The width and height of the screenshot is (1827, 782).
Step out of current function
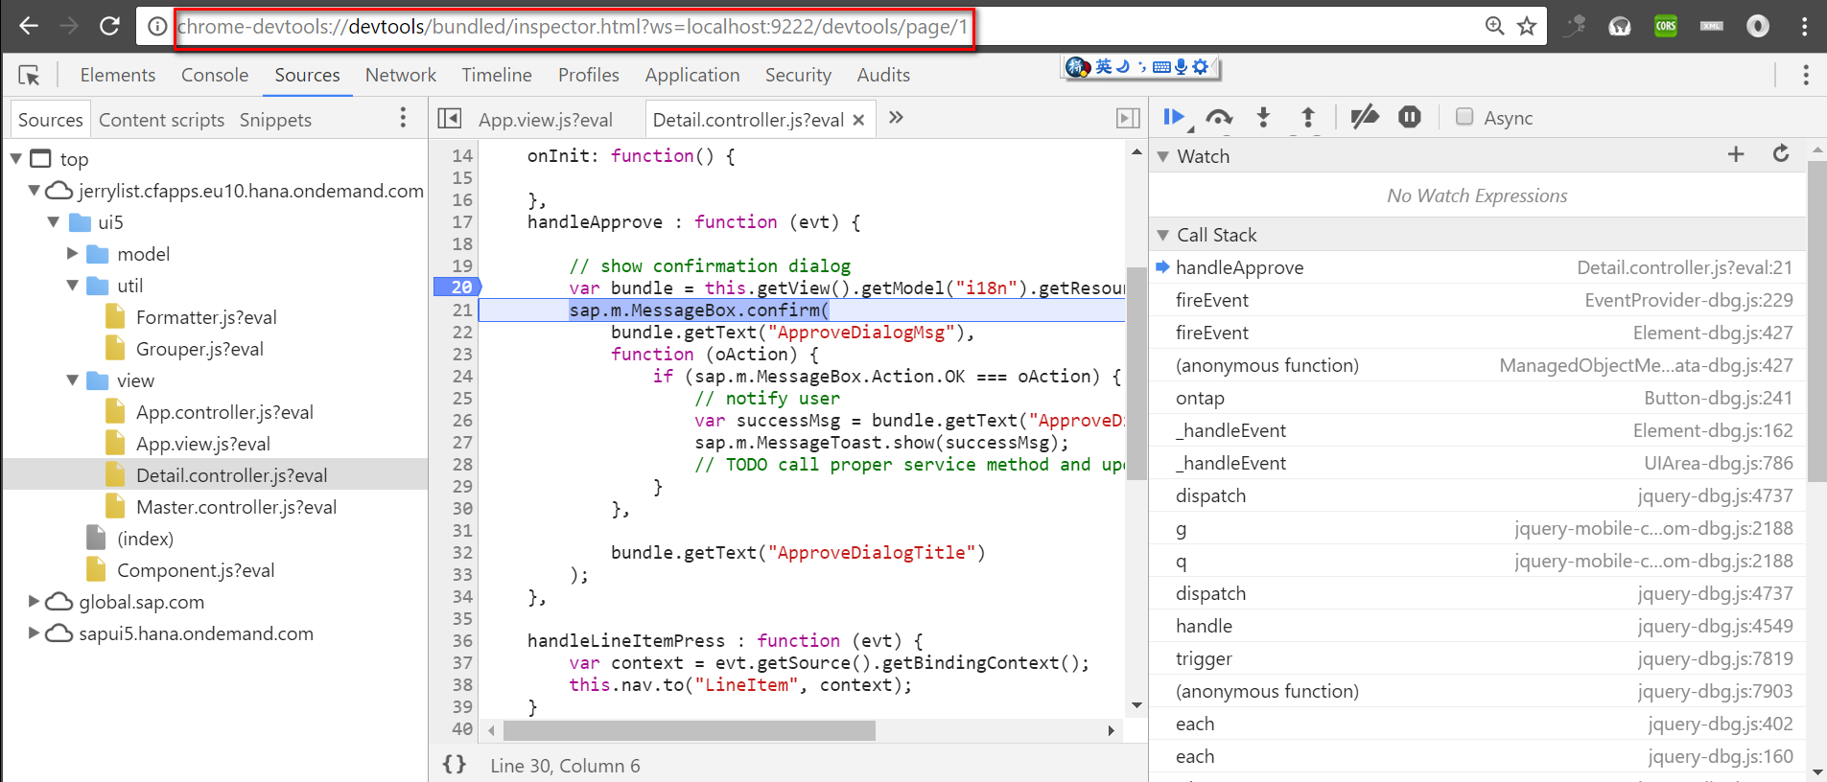pos(1307,117)
